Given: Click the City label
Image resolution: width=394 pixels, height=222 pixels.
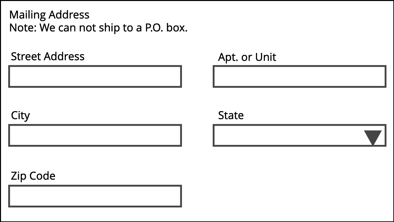Looking at the screenshot, I should pos(20,115).
